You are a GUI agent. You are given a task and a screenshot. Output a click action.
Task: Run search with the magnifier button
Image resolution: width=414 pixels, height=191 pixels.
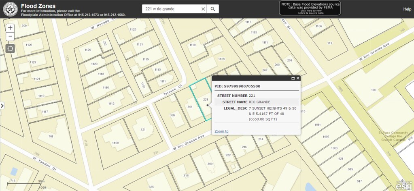[213, 9]
